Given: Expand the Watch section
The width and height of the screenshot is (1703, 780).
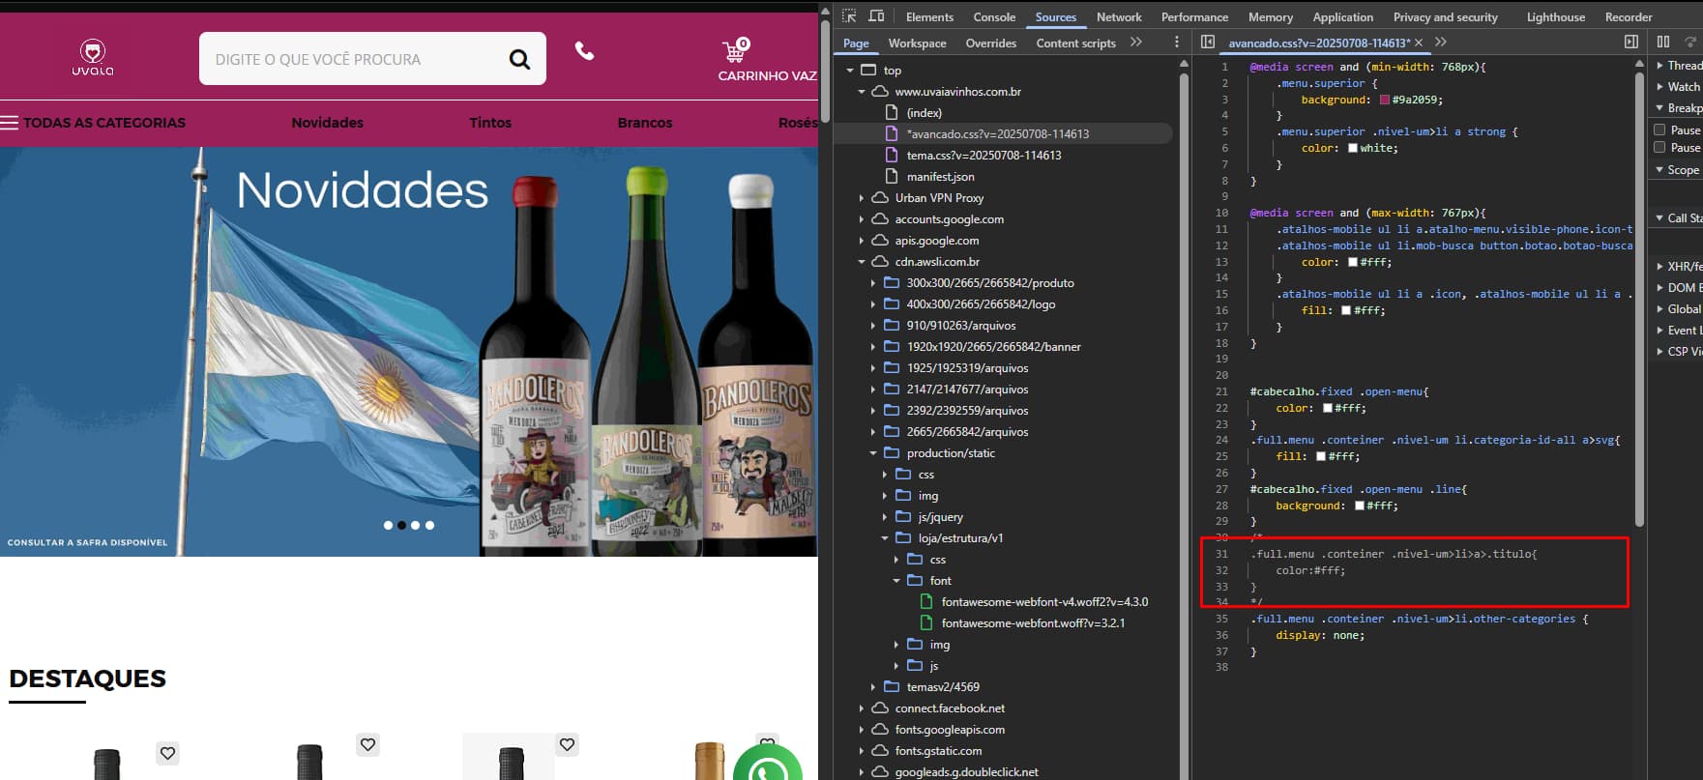Looking at the screenshot, I should coord(1659,87).
